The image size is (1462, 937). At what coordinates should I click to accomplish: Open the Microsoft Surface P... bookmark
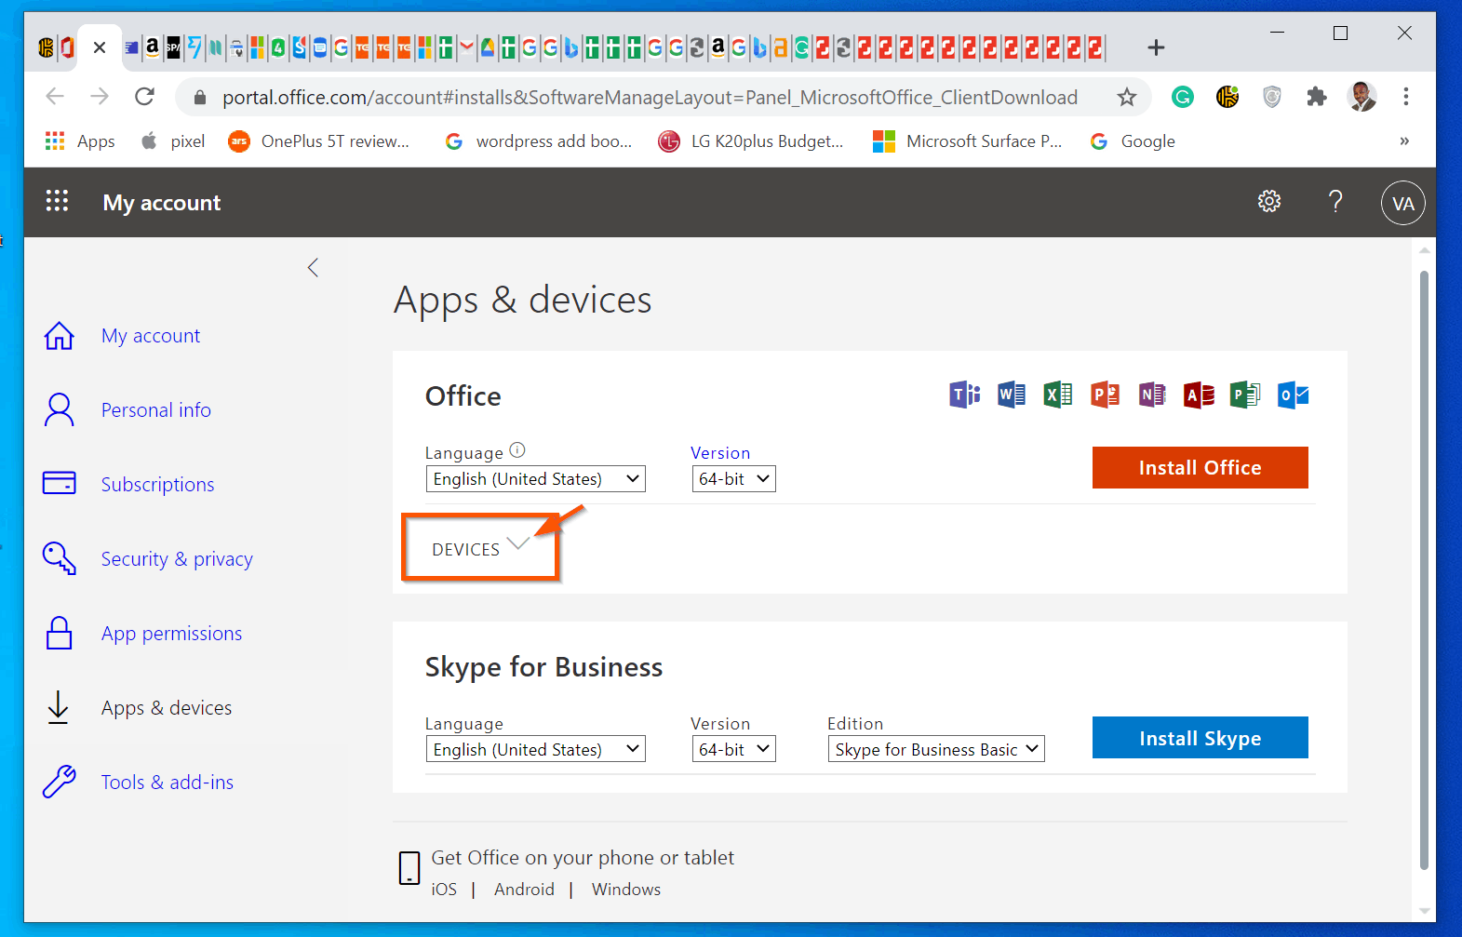(x=968, y=141)
